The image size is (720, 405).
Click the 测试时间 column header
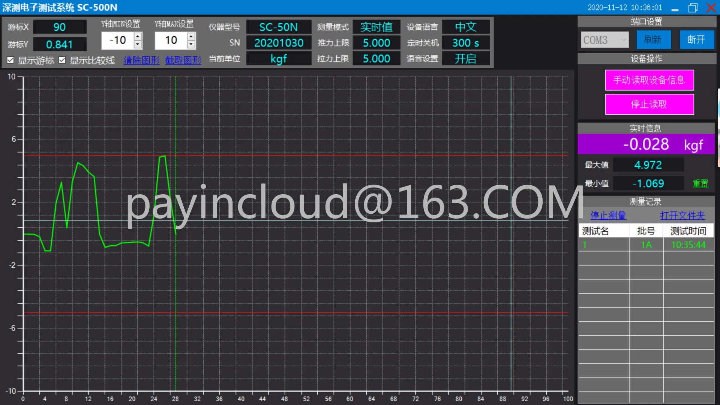(x=688, y=231)
